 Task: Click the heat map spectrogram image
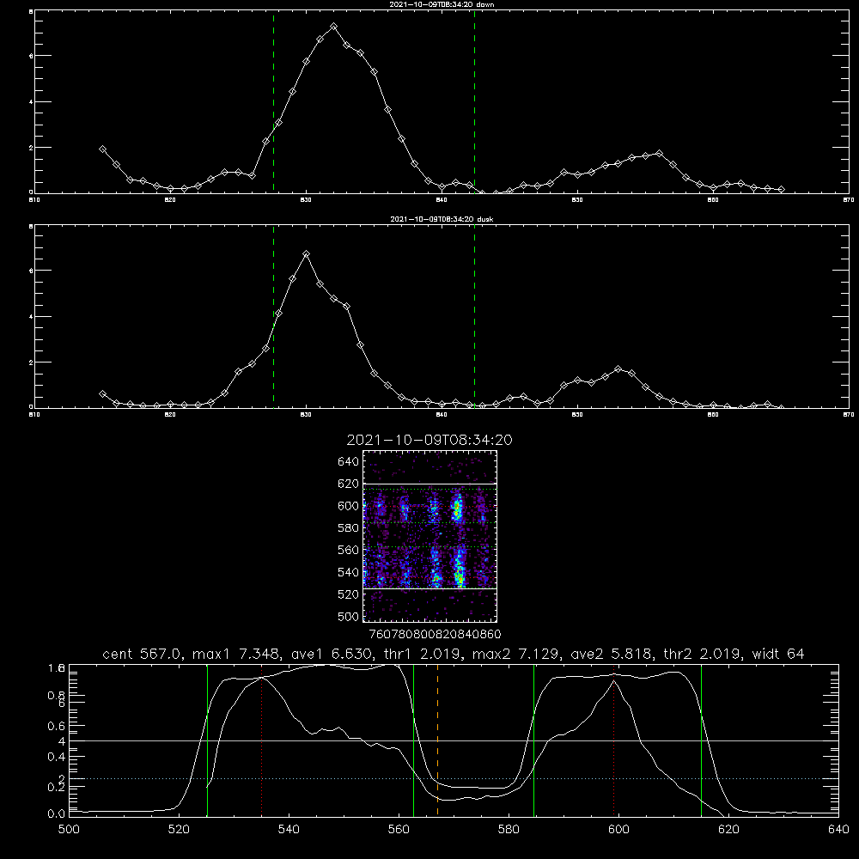pos(429,536)
